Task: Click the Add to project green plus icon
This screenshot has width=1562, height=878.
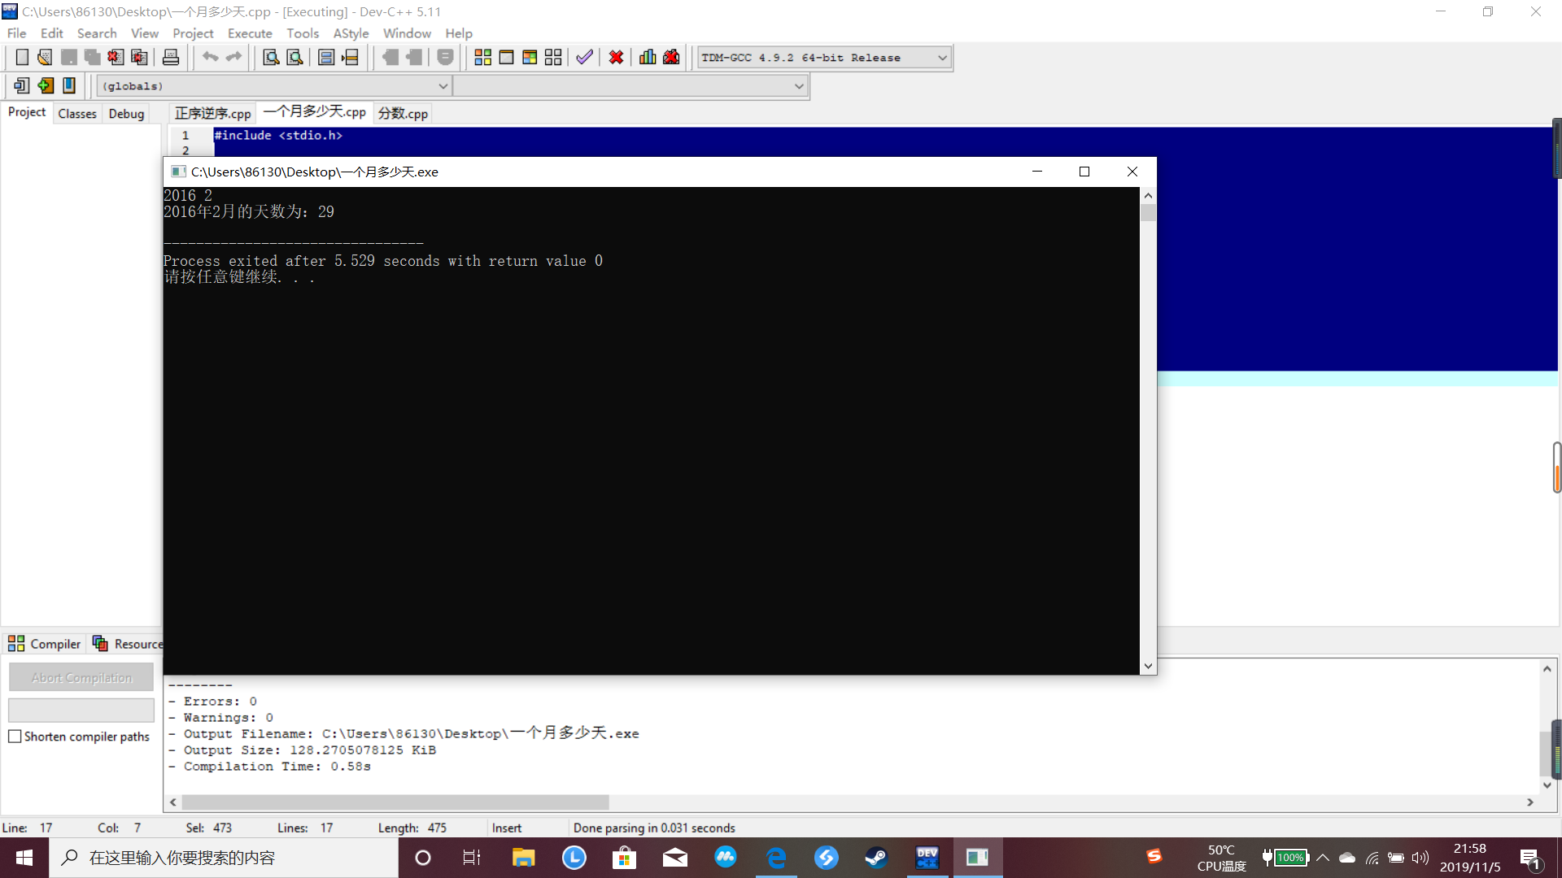Action: tap(46, 85)
